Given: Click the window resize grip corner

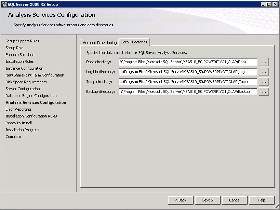Looking at the screenshot, I should 277,207.
